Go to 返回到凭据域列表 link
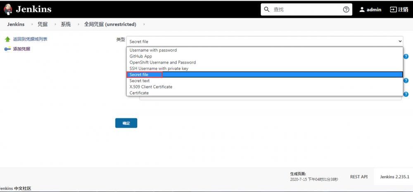The image size is (413, 192). coord(30,39)
